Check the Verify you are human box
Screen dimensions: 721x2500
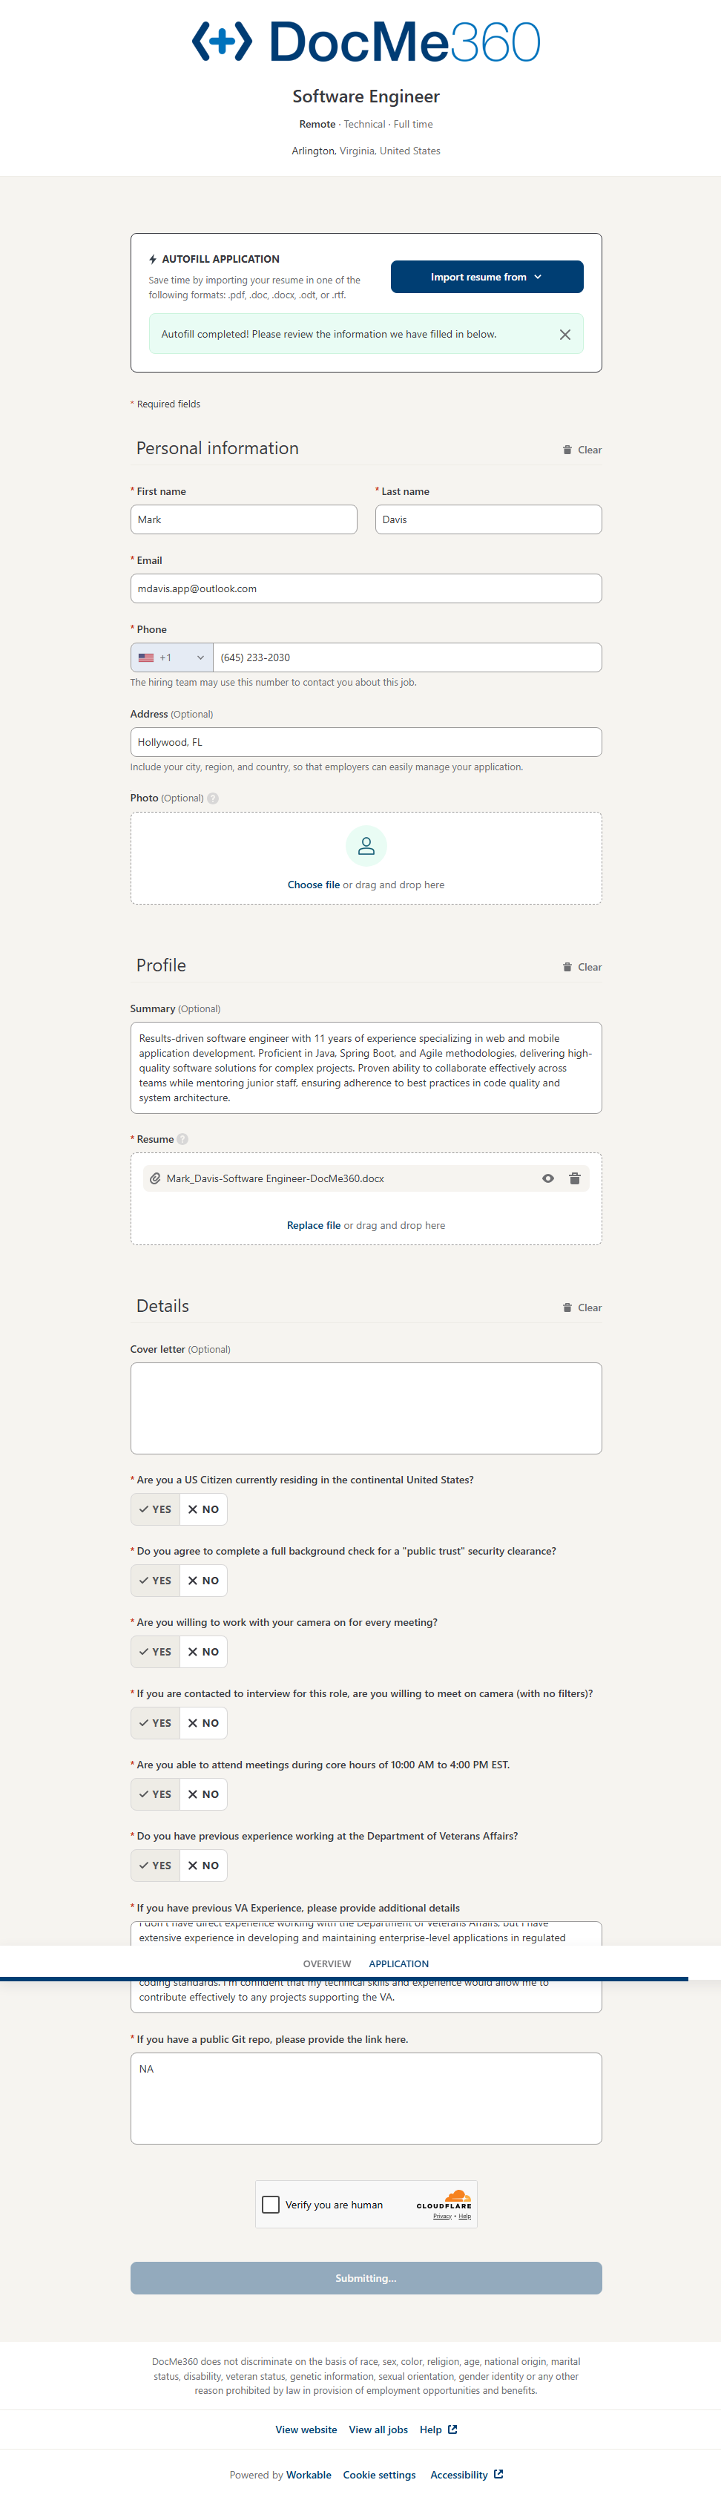click(x=271, y=2205)
